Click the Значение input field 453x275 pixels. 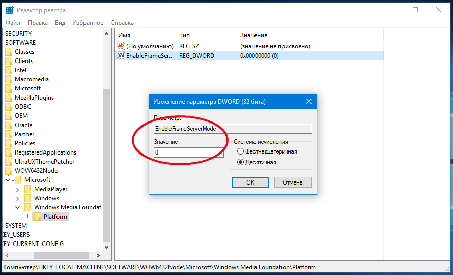pos(188,152)
